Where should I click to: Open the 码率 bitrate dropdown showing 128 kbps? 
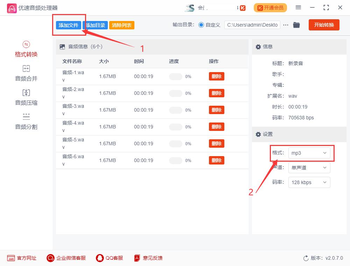tap(309, 182)
